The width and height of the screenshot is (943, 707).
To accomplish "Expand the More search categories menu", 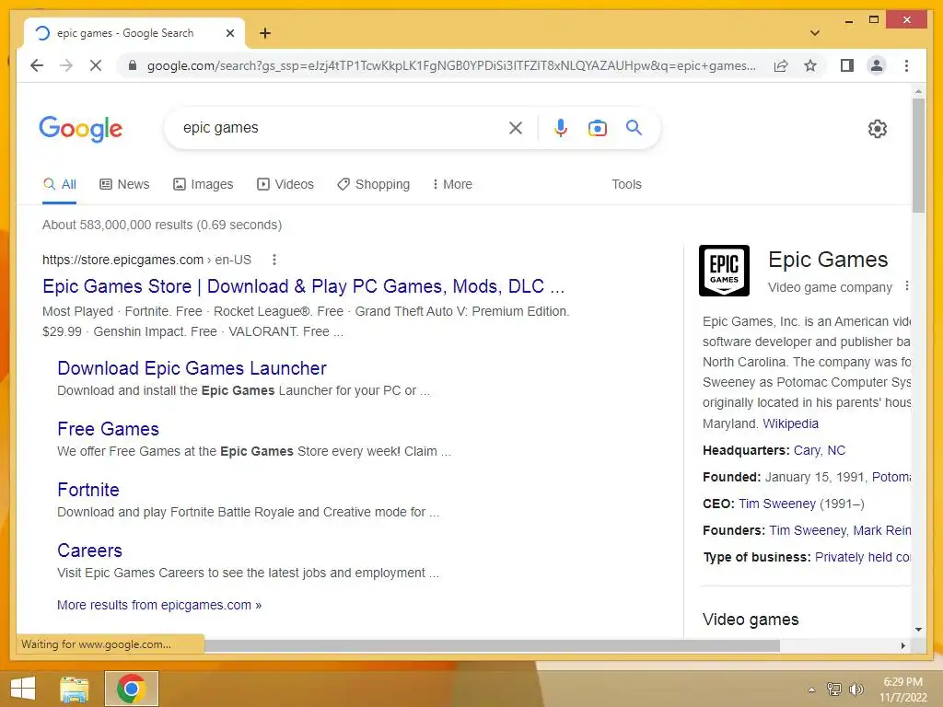I will [x=452, y=184].
